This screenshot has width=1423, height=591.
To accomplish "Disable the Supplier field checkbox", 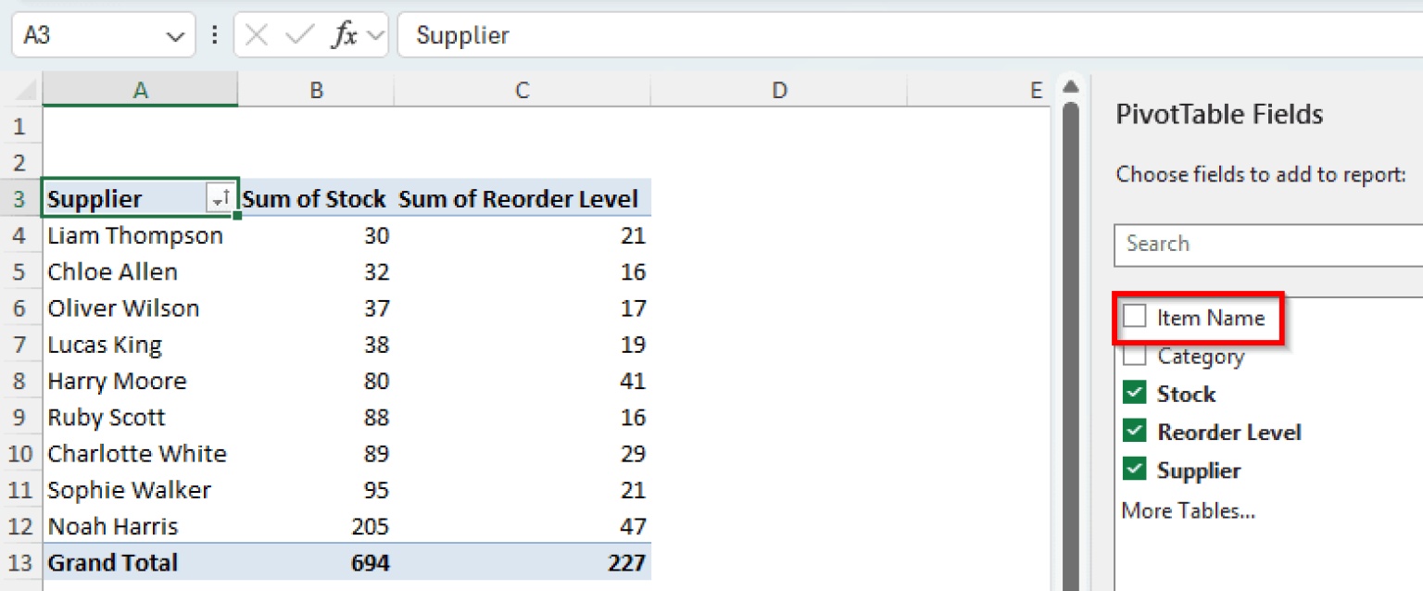I will [x=1135, y=470].
